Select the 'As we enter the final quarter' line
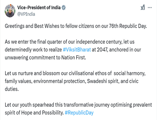The image size is (160, 120). tap(69, 42)
